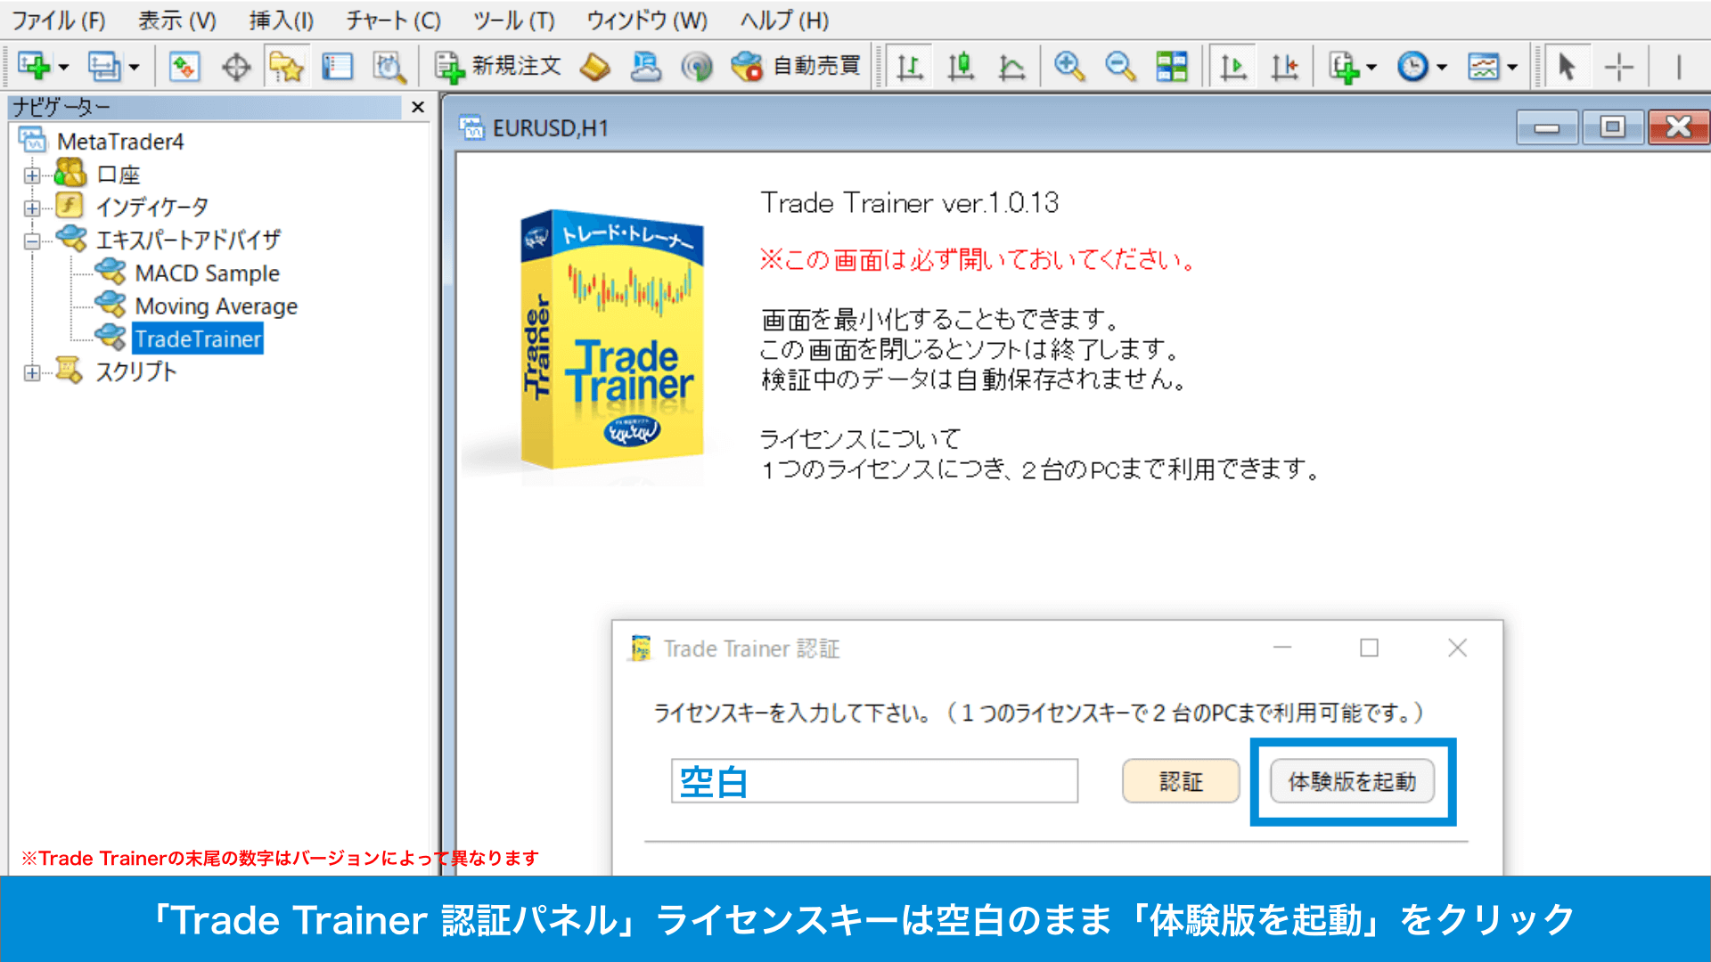The image size is (1711, 962).
Task: Expand the 口座 tree node
Action: coord(34,174)
